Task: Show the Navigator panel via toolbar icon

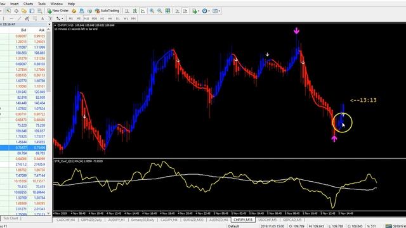Action: pos(24,11)
